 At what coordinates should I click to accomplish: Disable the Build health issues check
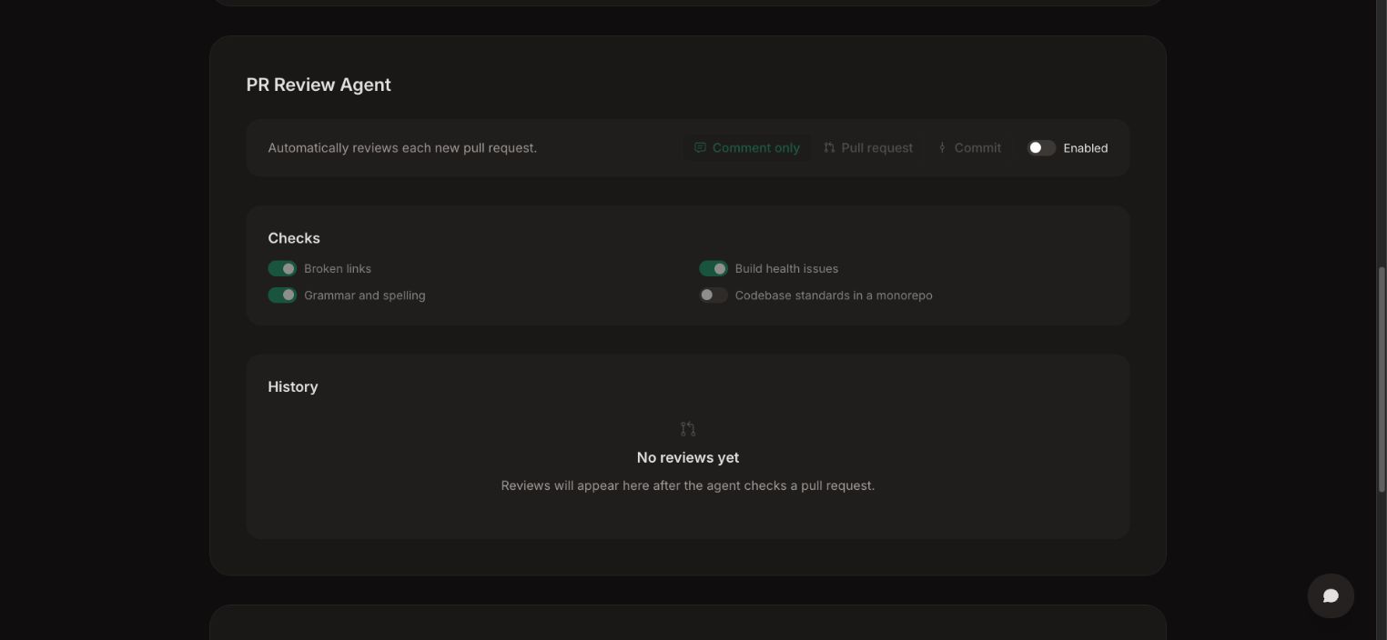[x=713, y=269]
